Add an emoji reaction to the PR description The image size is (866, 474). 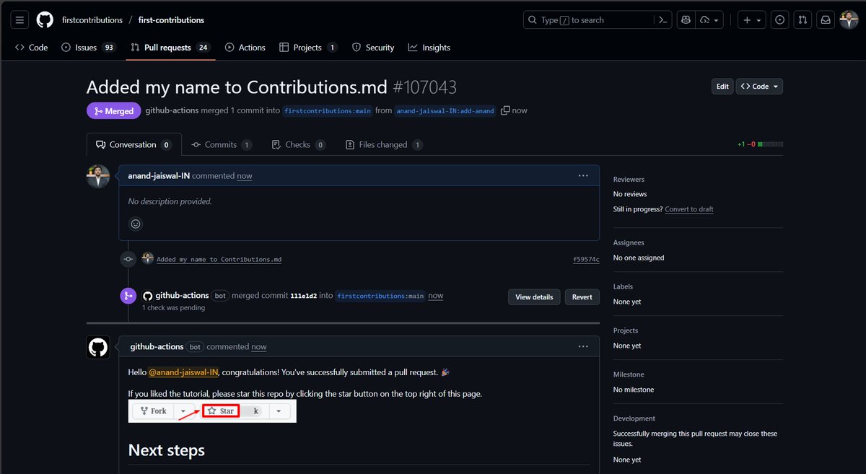coord(136,224)
